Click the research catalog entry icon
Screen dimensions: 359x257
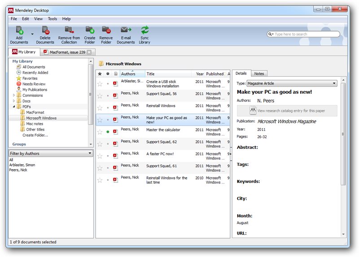tap(253, 110)
